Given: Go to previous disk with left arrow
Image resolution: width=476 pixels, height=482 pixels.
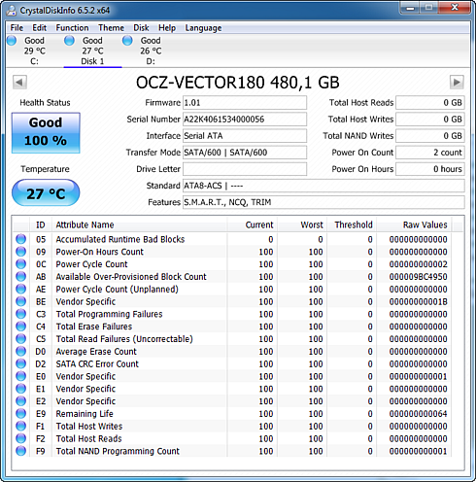Looking at the screenshot, I should 19,83.
